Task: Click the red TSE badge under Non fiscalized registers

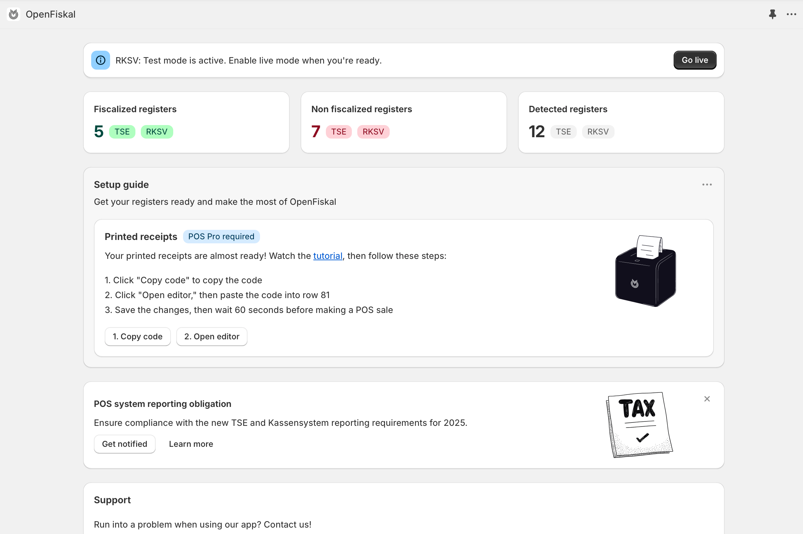Action: point(339,132)
